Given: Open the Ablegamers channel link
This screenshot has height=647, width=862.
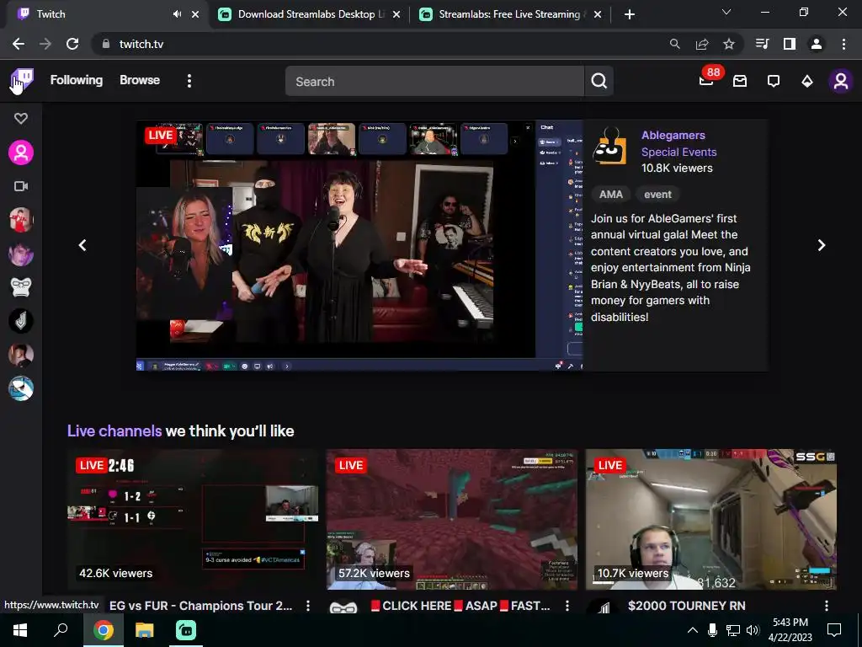Looking at the screenshot, I should click(x=673, y=136).
